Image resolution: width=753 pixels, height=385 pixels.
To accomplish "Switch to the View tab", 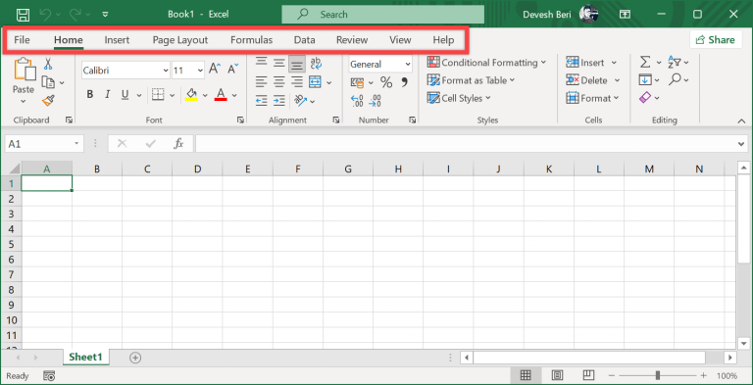I will (x=400, y=40).
